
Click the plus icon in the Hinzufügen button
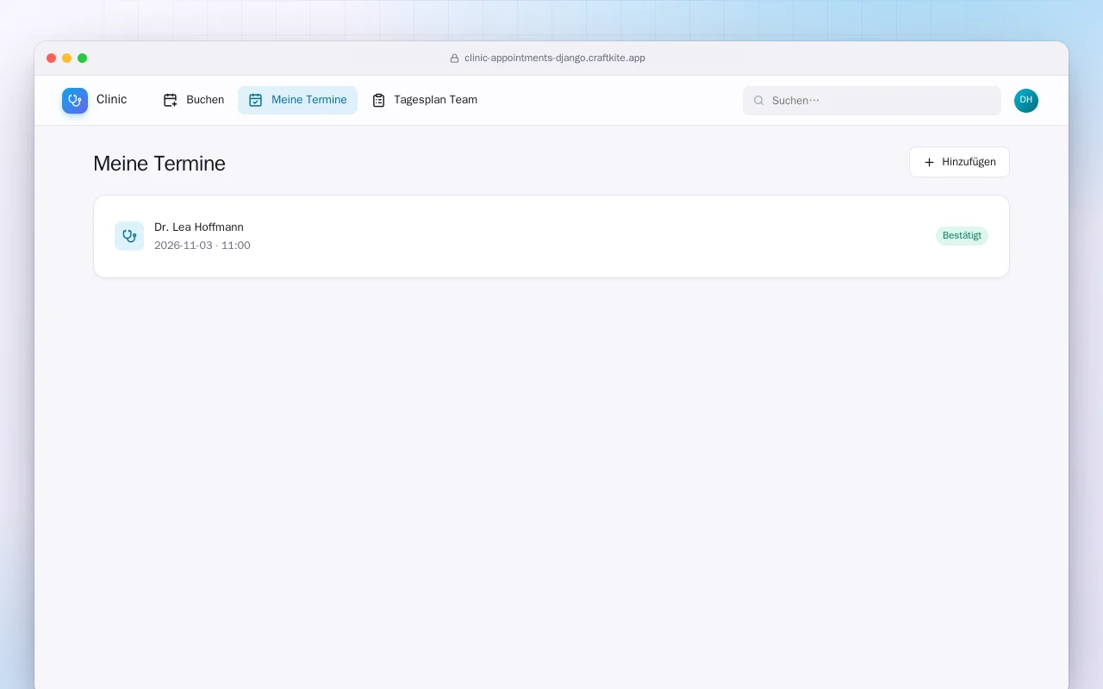pyautogui.click(x=929, y=162)
